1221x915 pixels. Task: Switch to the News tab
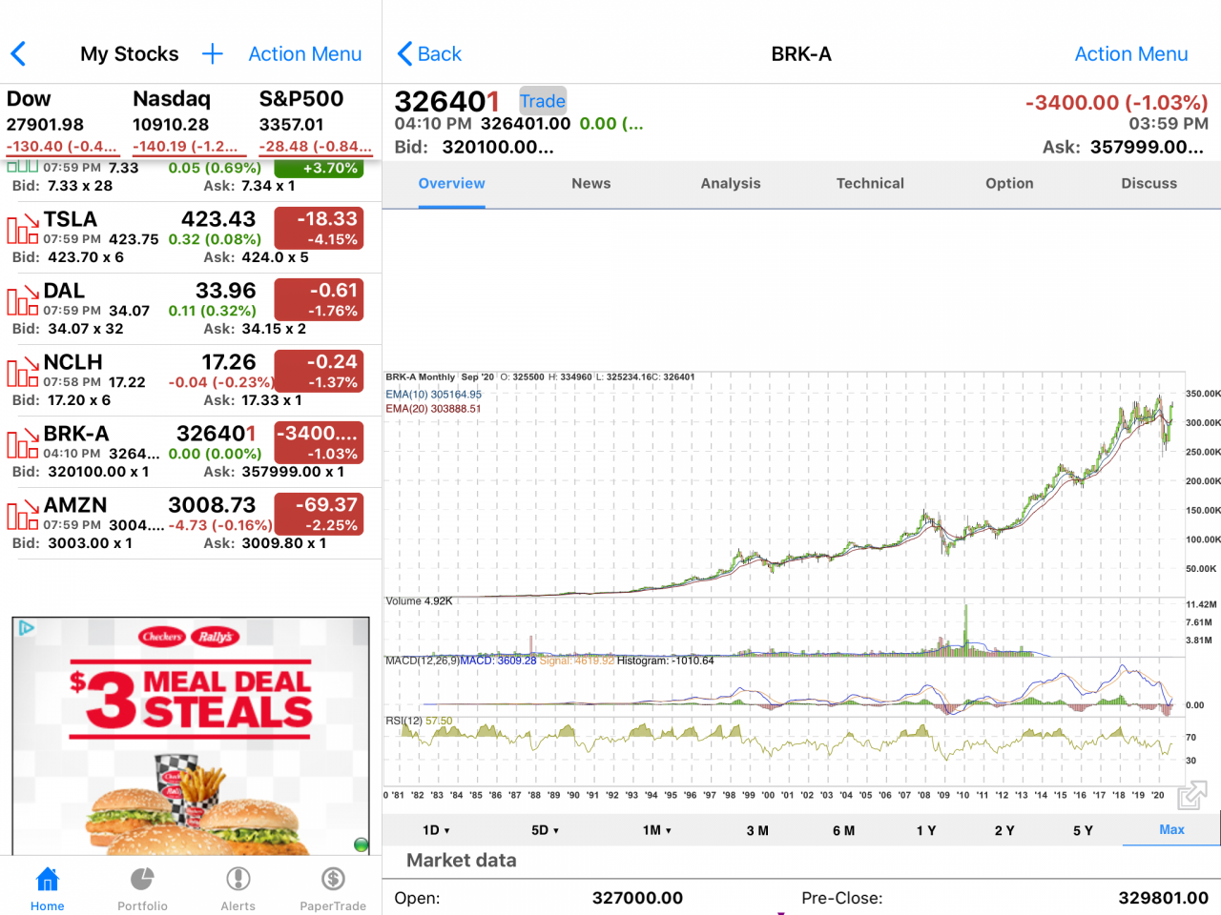tap(591, 183)
